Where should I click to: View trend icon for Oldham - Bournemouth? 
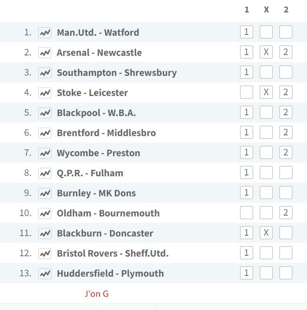(45, 213)
